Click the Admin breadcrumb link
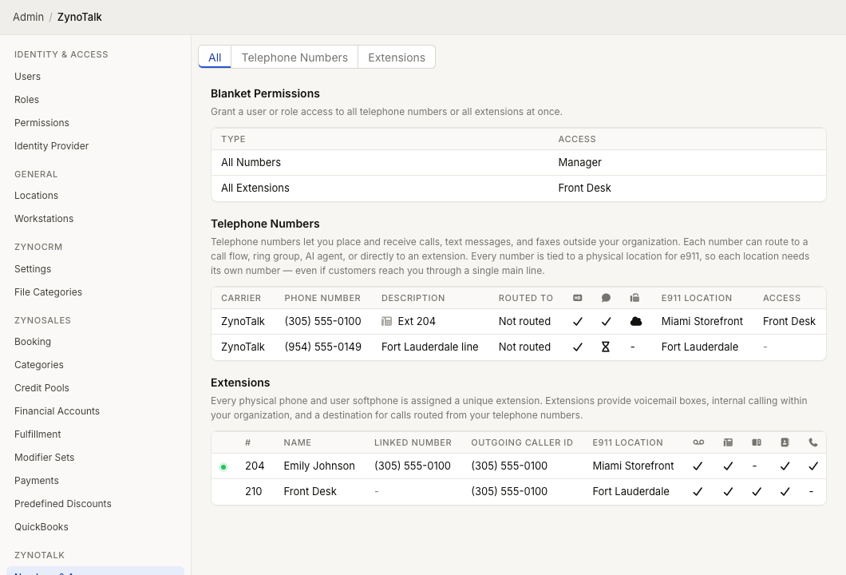Image resolution: width=846 pixels, height=575 pixels. coord(28,18)
